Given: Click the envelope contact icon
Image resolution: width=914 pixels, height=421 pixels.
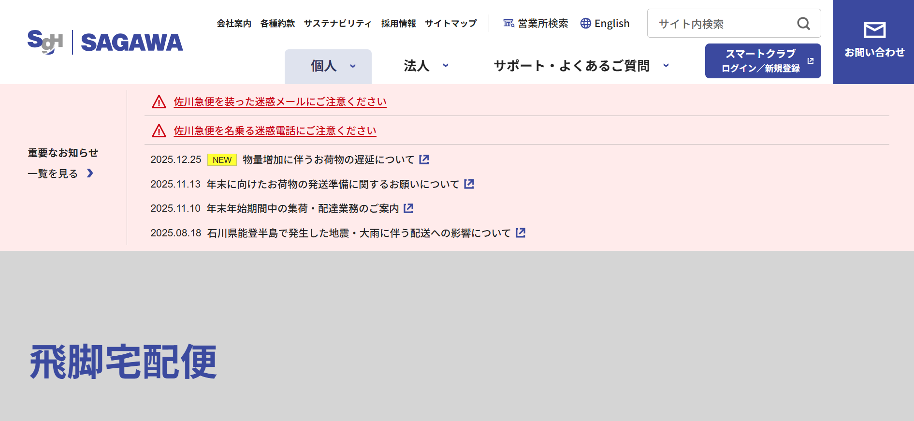Looking at the screenshot, I should [874, 30].
